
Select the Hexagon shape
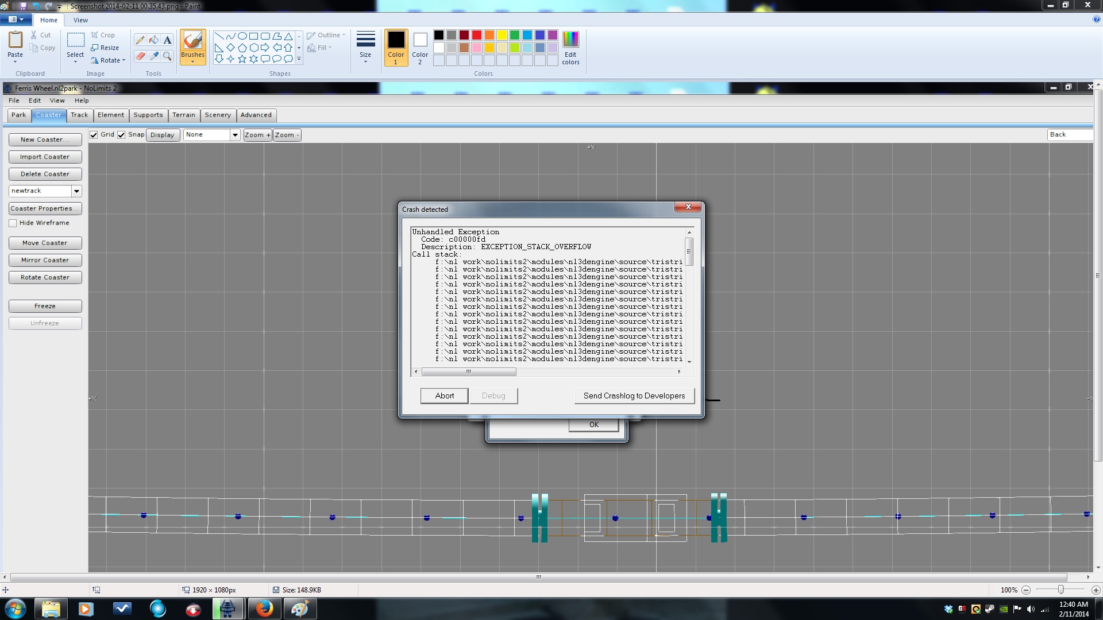(x=253, y=47)
